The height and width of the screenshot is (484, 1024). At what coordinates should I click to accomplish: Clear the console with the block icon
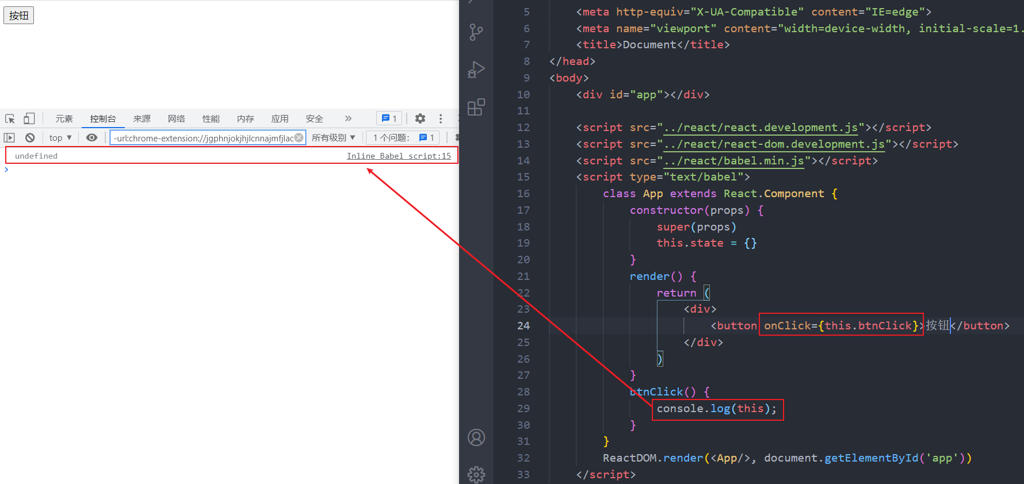pos(30,137)
